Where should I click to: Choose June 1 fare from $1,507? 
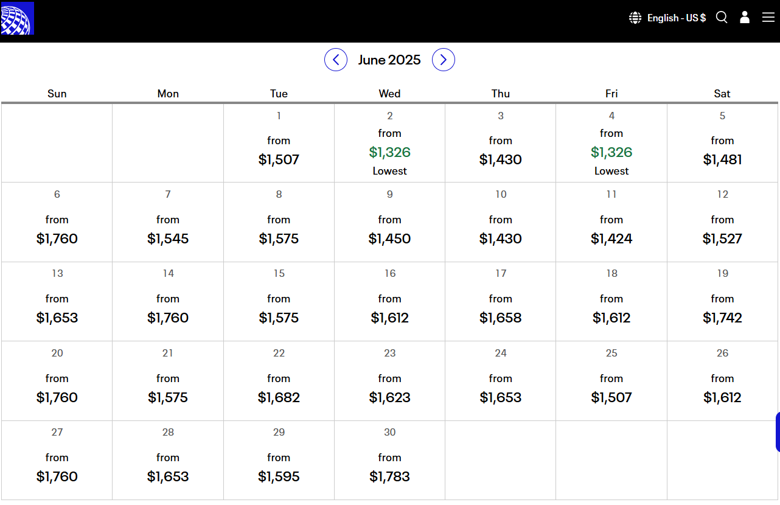(x=279, y=143)
